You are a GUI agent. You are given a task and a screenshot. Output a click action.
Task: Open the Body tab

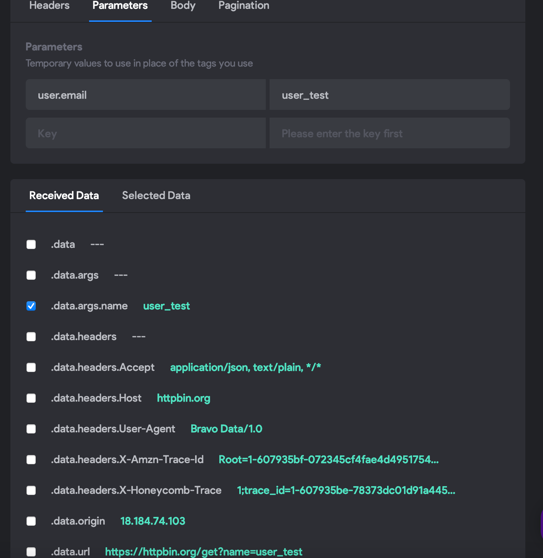(x=183, y=6)
